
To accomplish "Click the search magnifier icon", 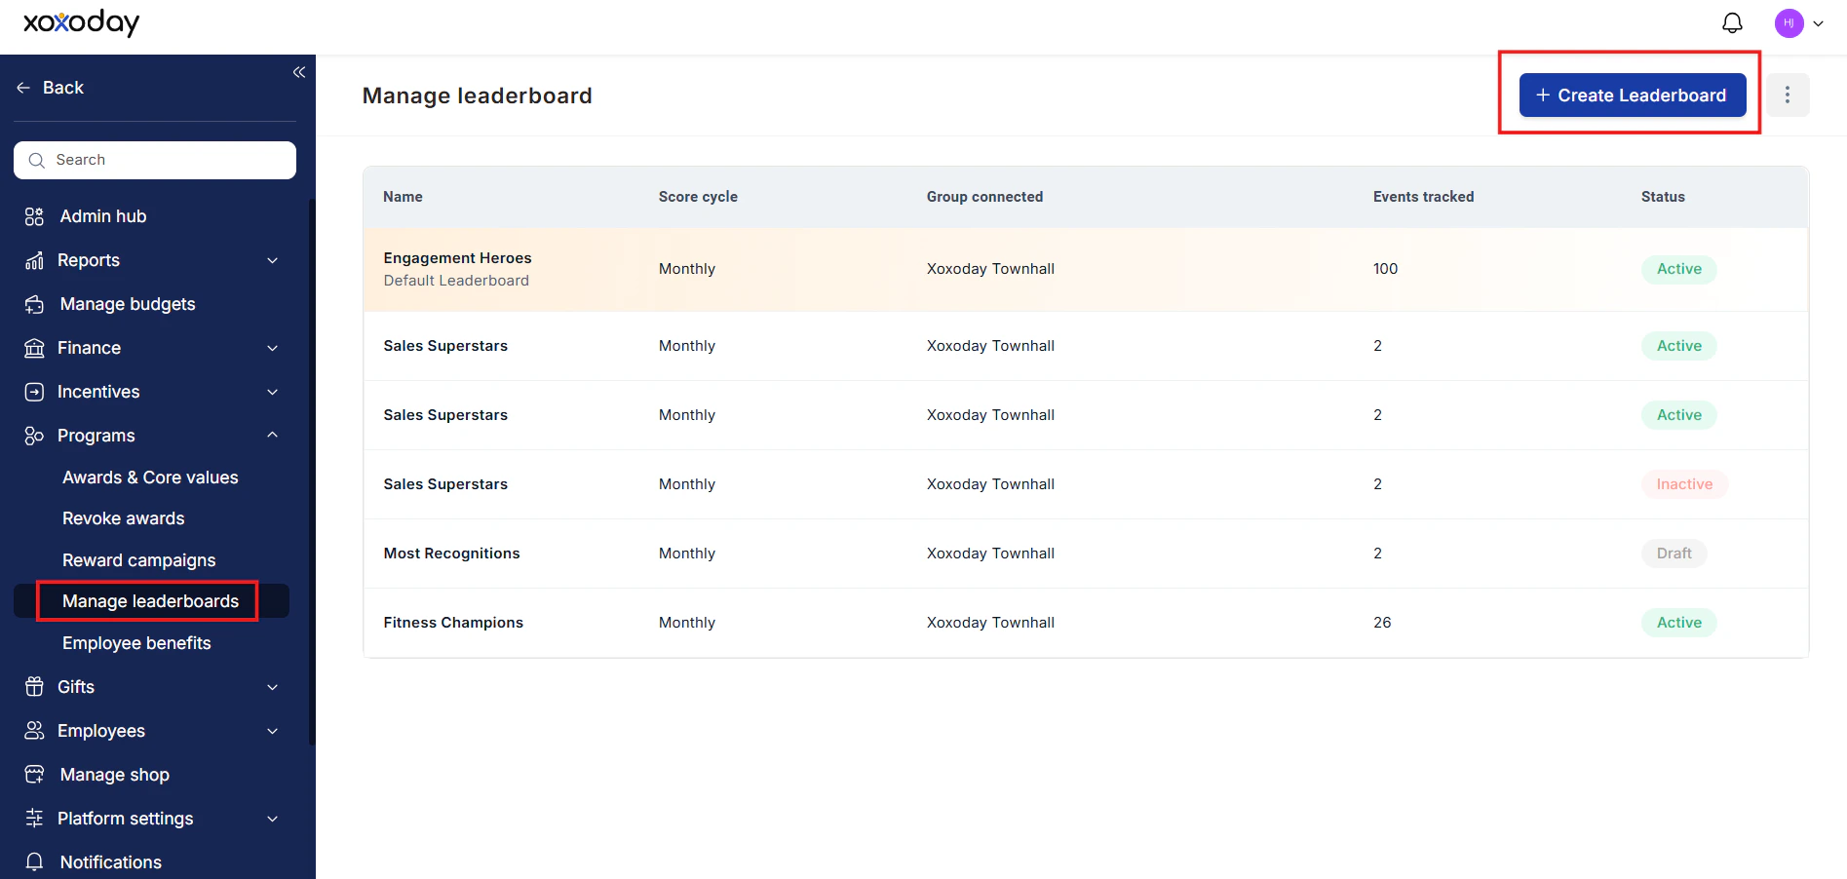I will [x=37, y=160].
